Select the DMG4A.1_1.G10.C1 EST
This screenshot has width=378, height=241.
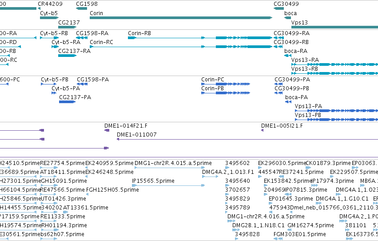(x=318, y=203)
